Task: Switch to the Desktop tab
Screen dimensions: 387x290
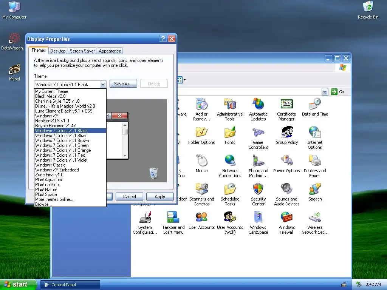Action: click(58, 51)
